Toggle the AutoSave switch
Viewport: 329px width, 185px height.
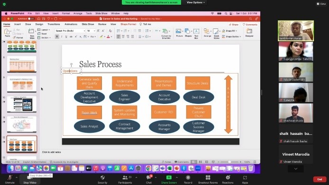pyautogui.click(x=31, y=18)
